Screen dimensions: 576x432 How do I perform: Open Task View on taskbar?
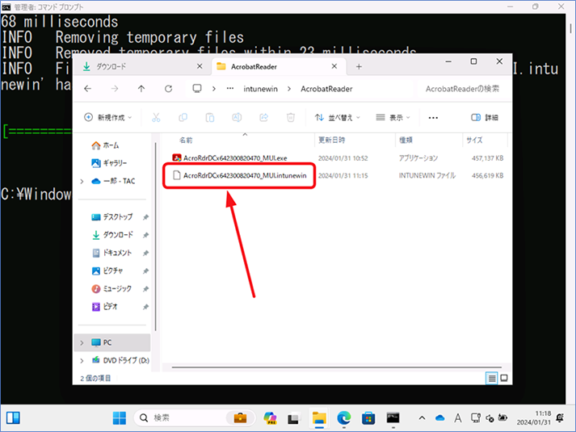coord(293,418)
